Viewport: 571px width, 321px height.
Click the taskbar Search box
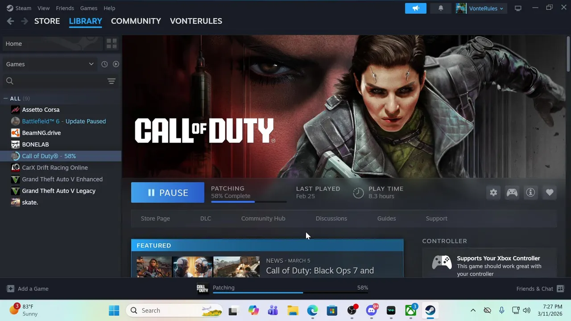(x=174, y=310)
